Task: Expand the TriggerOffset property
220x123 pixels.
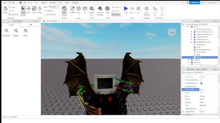Action: click(x=183, y=112)
